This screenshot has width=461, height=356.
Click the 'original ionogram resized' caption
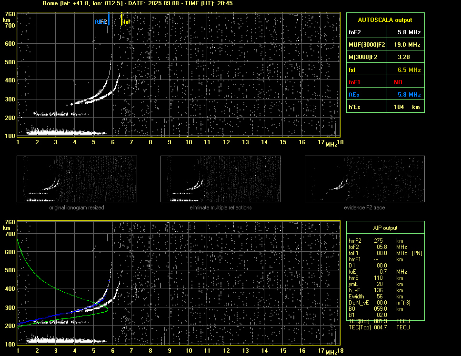(77, 208)
